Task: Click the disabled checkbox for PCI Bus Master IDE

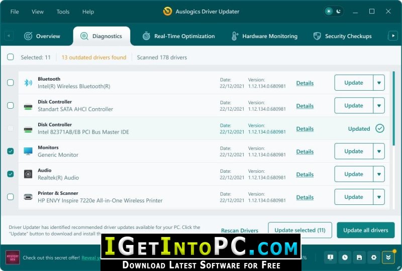Action: click(x=11, y=128)
